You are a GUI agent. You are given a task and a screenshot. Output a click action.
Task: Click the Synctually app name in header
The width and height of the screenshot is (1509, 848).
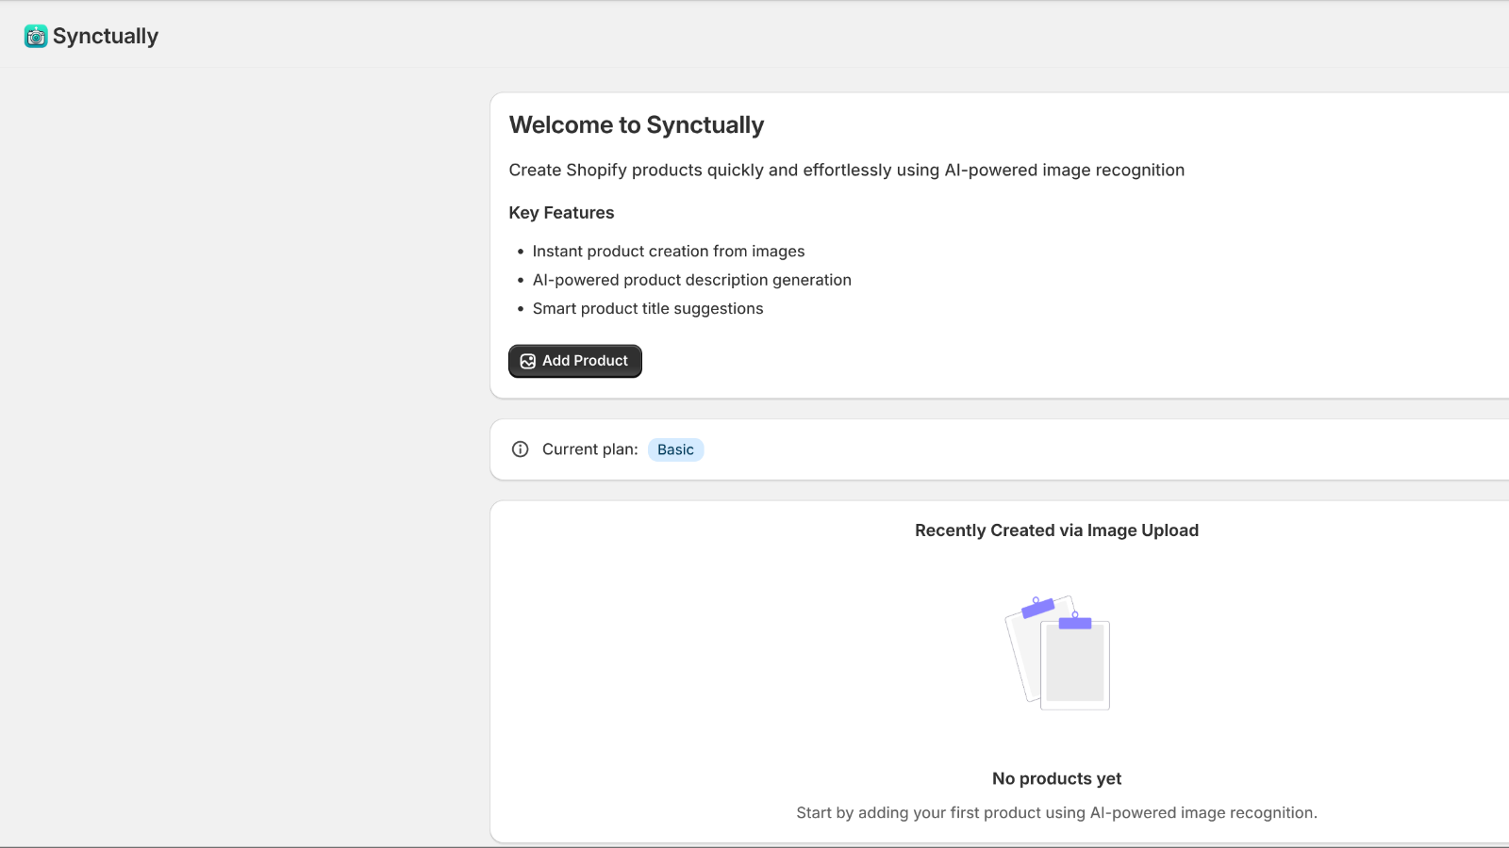click(x=106, y=36)
